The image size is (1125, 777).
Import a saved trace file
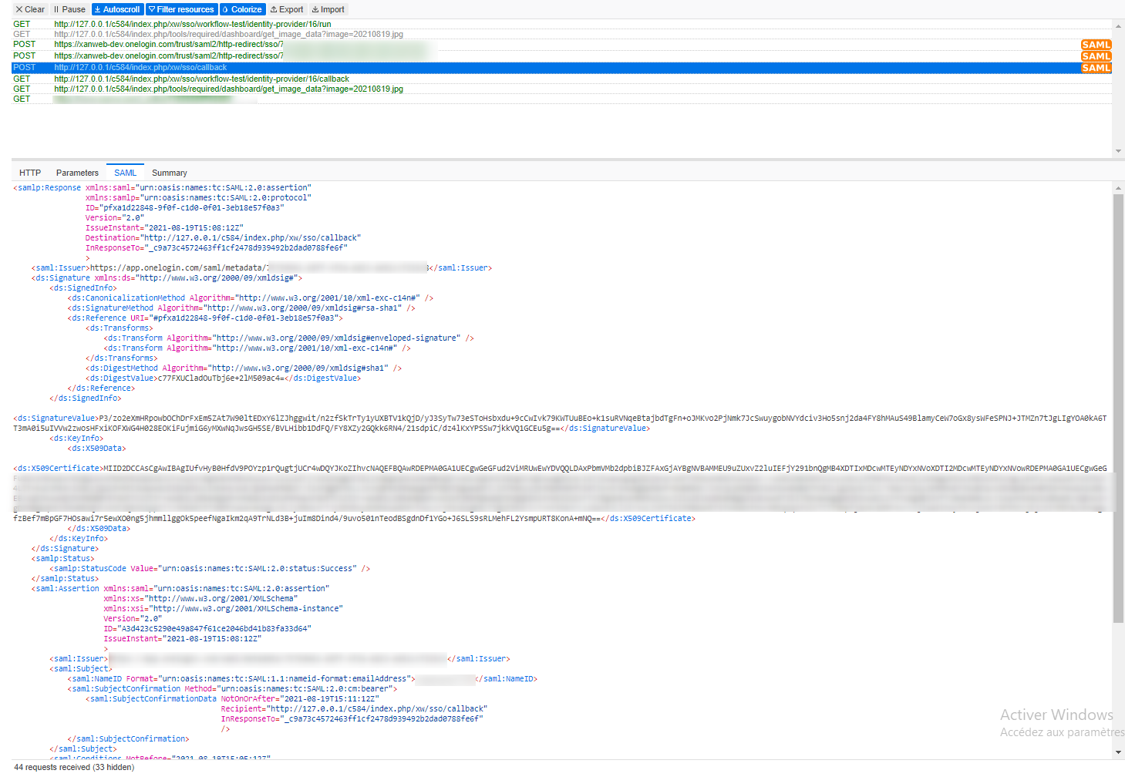pyautogui.click(x=328, y=9)
